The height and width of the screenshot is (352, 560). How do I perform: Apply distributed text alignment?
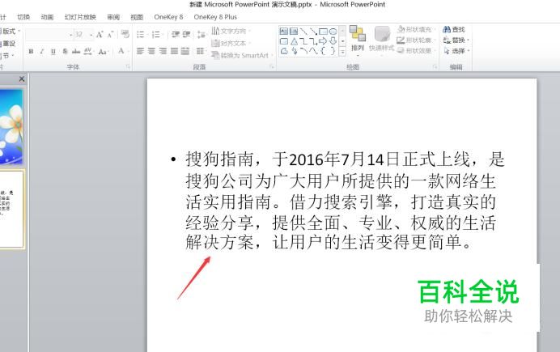[185, 52]
